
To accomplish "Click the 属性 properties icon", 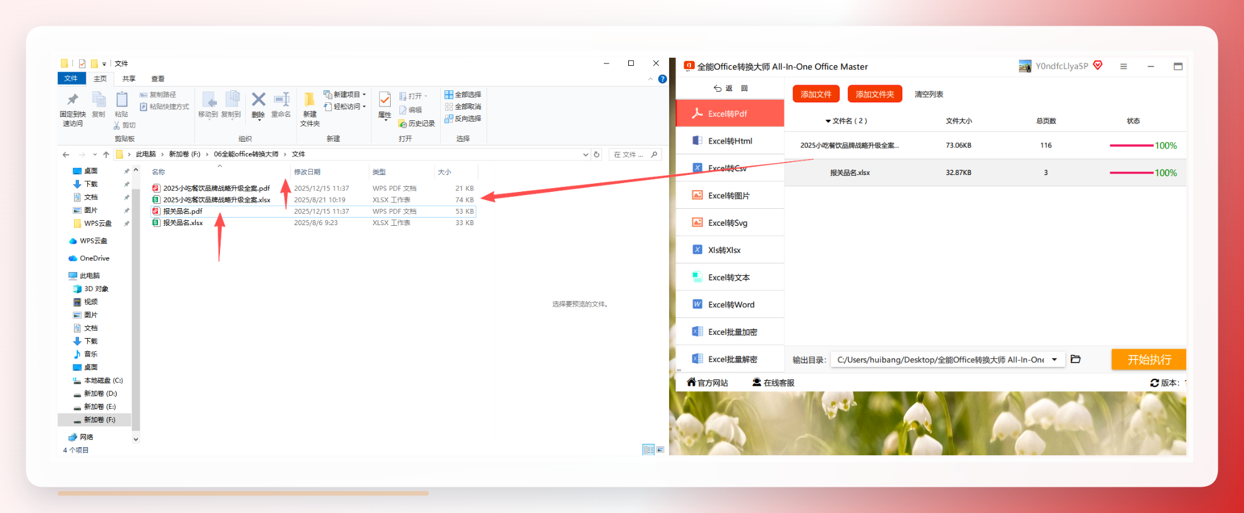I will (x=385, y=99).
